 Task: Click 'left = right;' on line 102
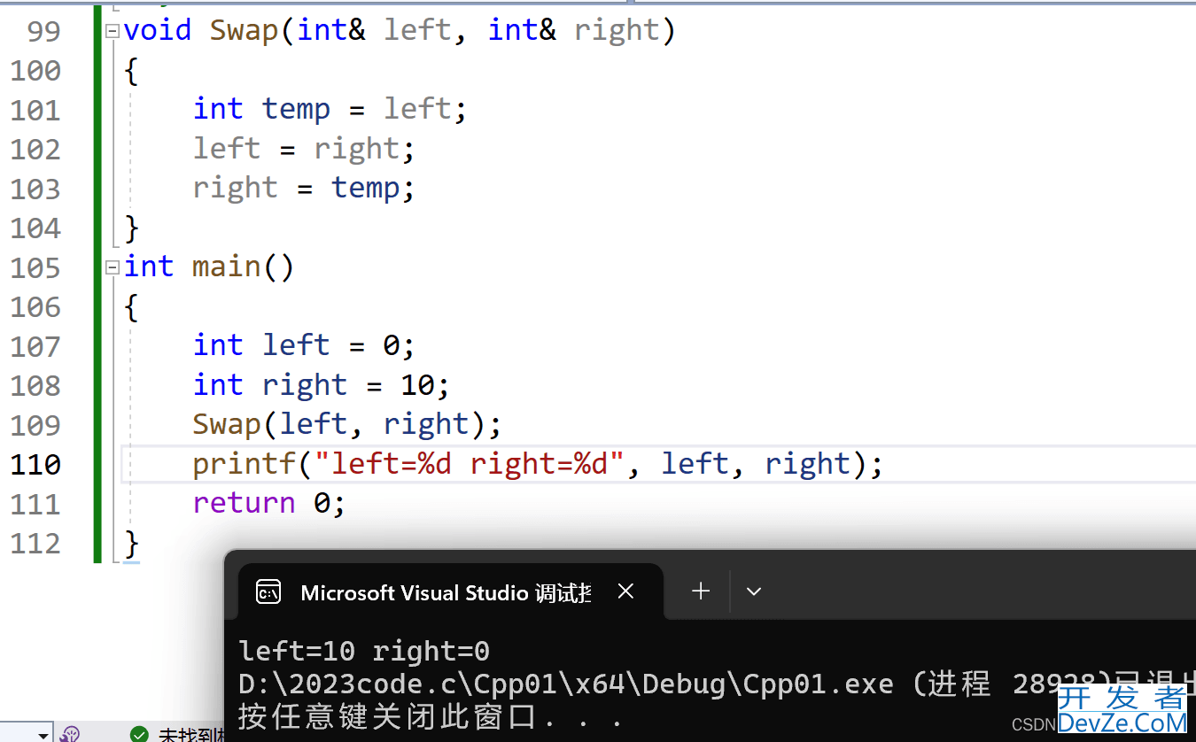(304, 148)
